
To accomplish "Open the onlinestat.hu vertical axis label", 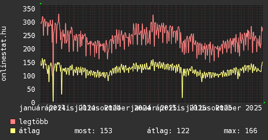I will pos(4,54).
